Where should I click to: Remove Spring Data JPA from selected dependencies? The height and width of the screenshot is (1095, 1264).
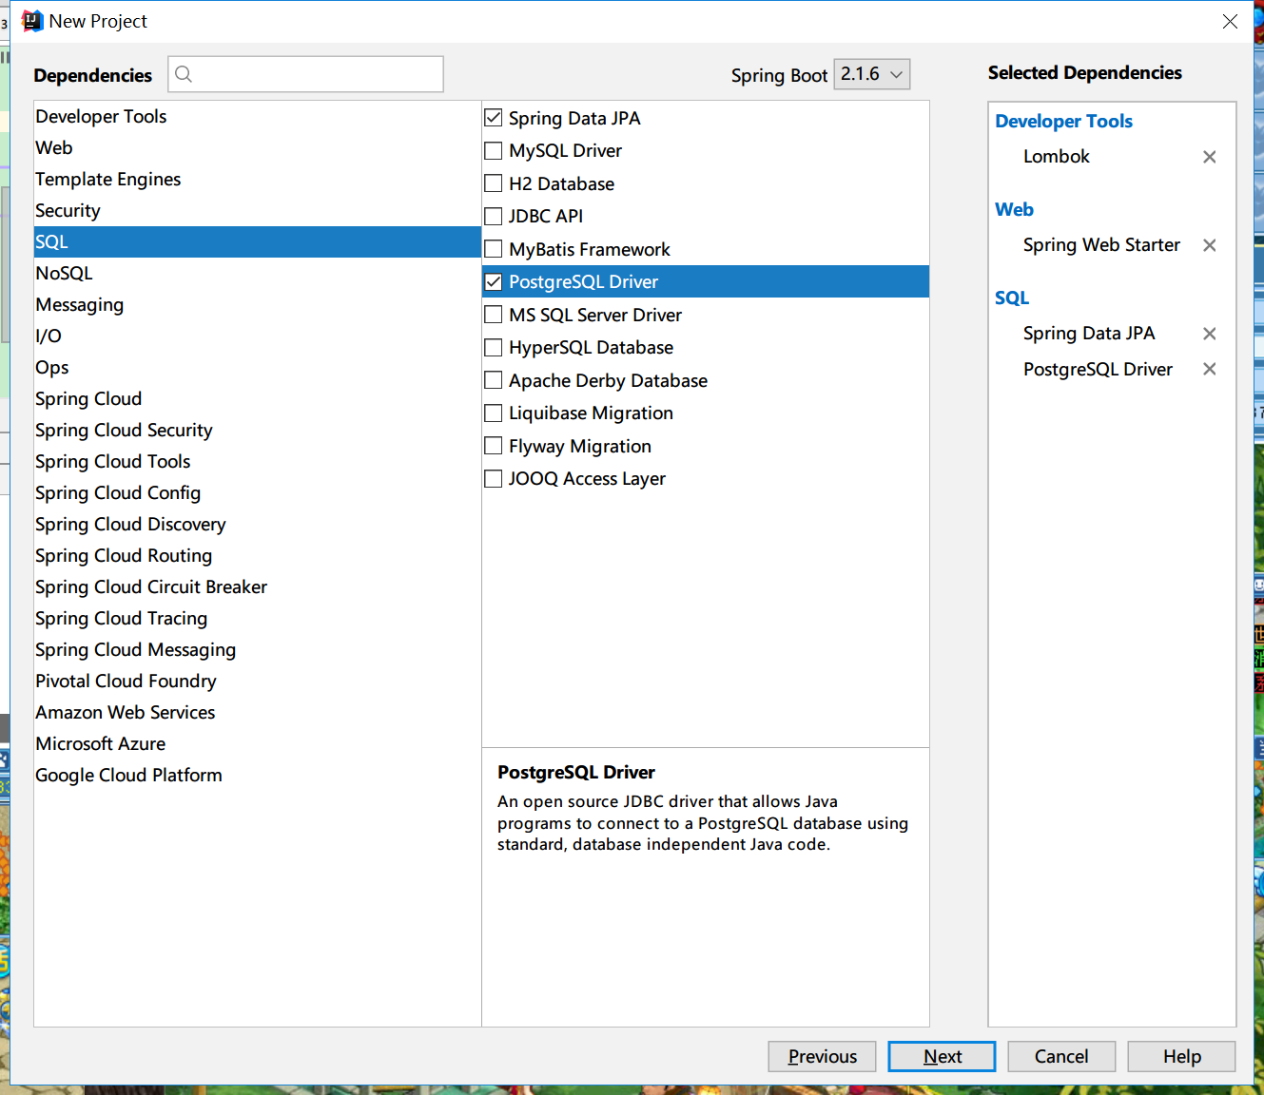tap(1209, 334)
